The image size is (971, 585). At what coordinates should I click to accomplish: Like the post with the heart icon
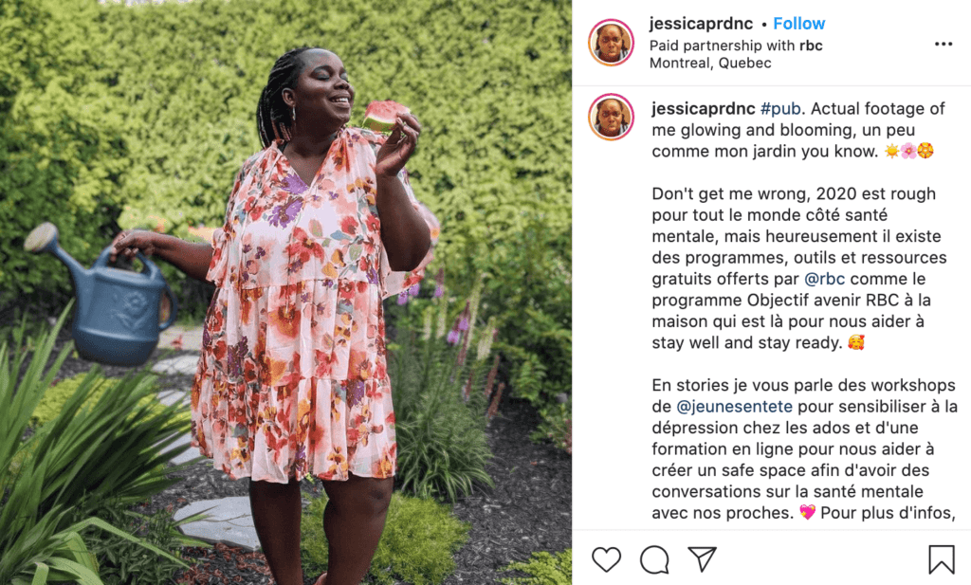(x=606, y=559)
